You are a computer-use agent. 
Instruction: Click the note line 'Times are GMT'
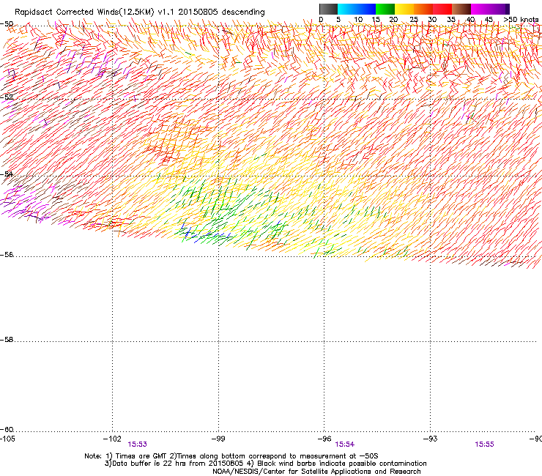[x=141, y=456]
